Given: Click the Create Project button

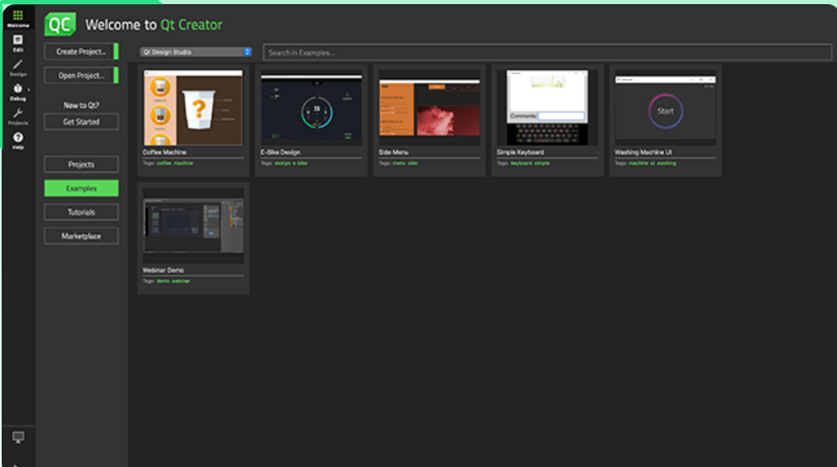Looking at the screenshot, I should click(x=81, y=52).
